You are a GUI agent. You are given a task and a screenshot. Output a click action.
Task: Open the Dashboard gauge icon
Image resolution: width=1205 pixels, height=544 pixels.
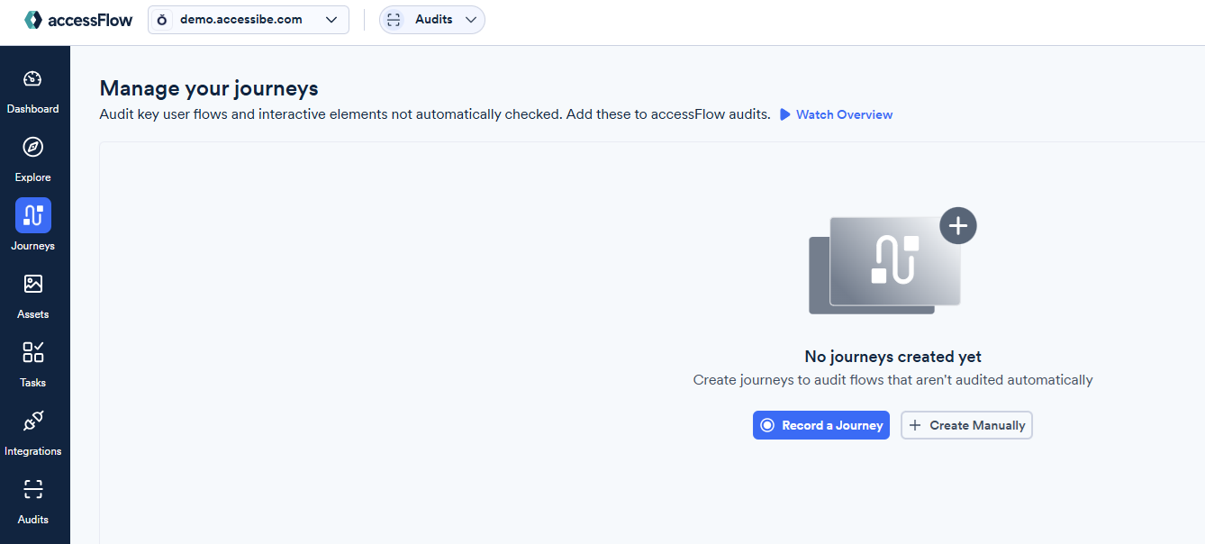33,79
